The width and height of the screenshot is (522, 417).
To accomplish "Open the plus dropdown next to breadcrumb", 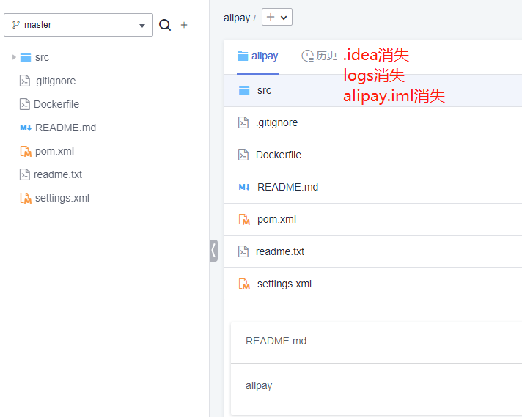I will click(x=277, y=17).
